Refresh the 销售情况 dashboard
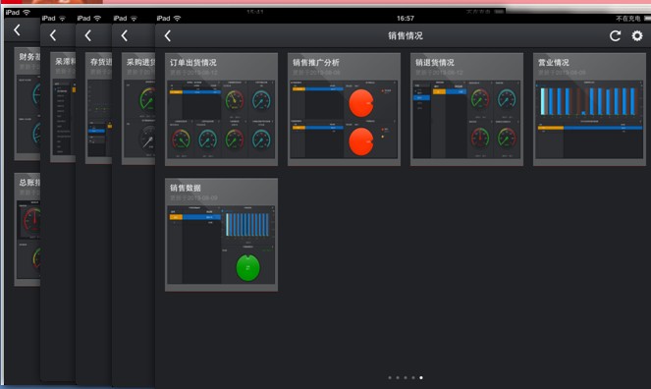This screenshot has width=651, height=389. pos(615,36)
